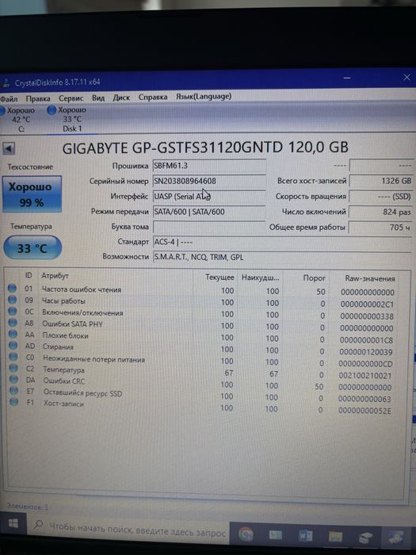Click the previous disk arrow button
Screen dimensions: 416x555
pyautogui.click(x=9, y=148)
